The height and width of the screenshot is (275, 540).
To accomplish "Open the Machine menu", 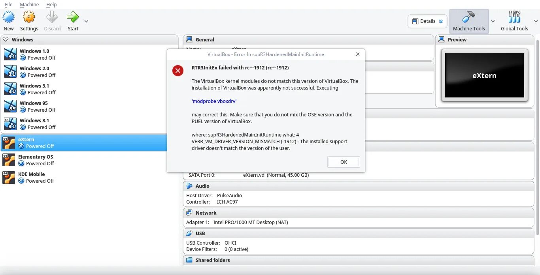I will tap(29, 4).
